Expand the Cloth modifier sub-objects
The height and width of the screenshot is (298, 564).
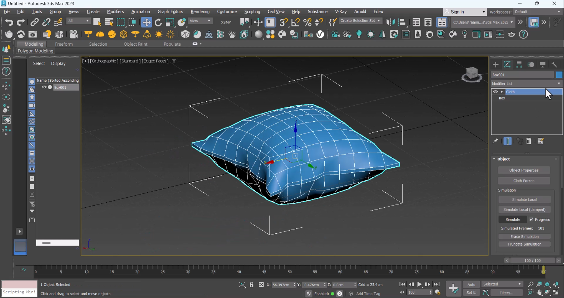[502, 92]
